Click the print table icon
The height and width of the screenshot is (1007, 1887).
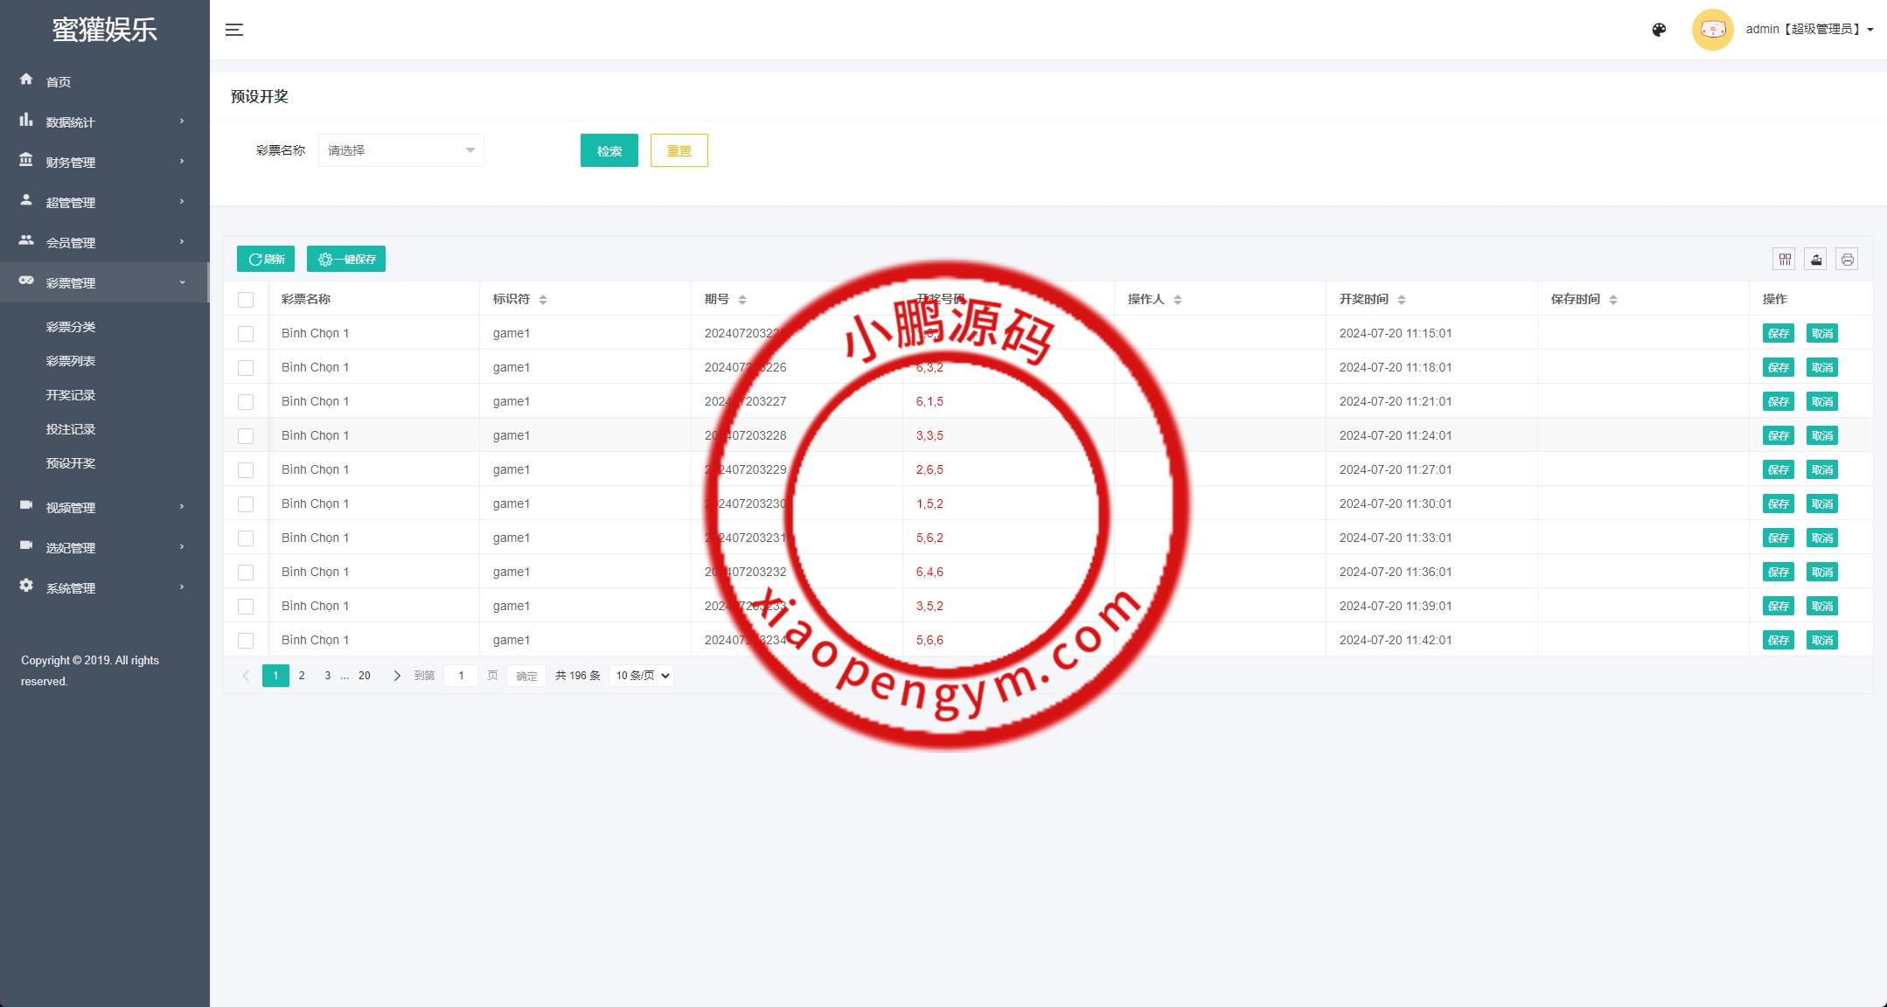(x=1847, y=260)
